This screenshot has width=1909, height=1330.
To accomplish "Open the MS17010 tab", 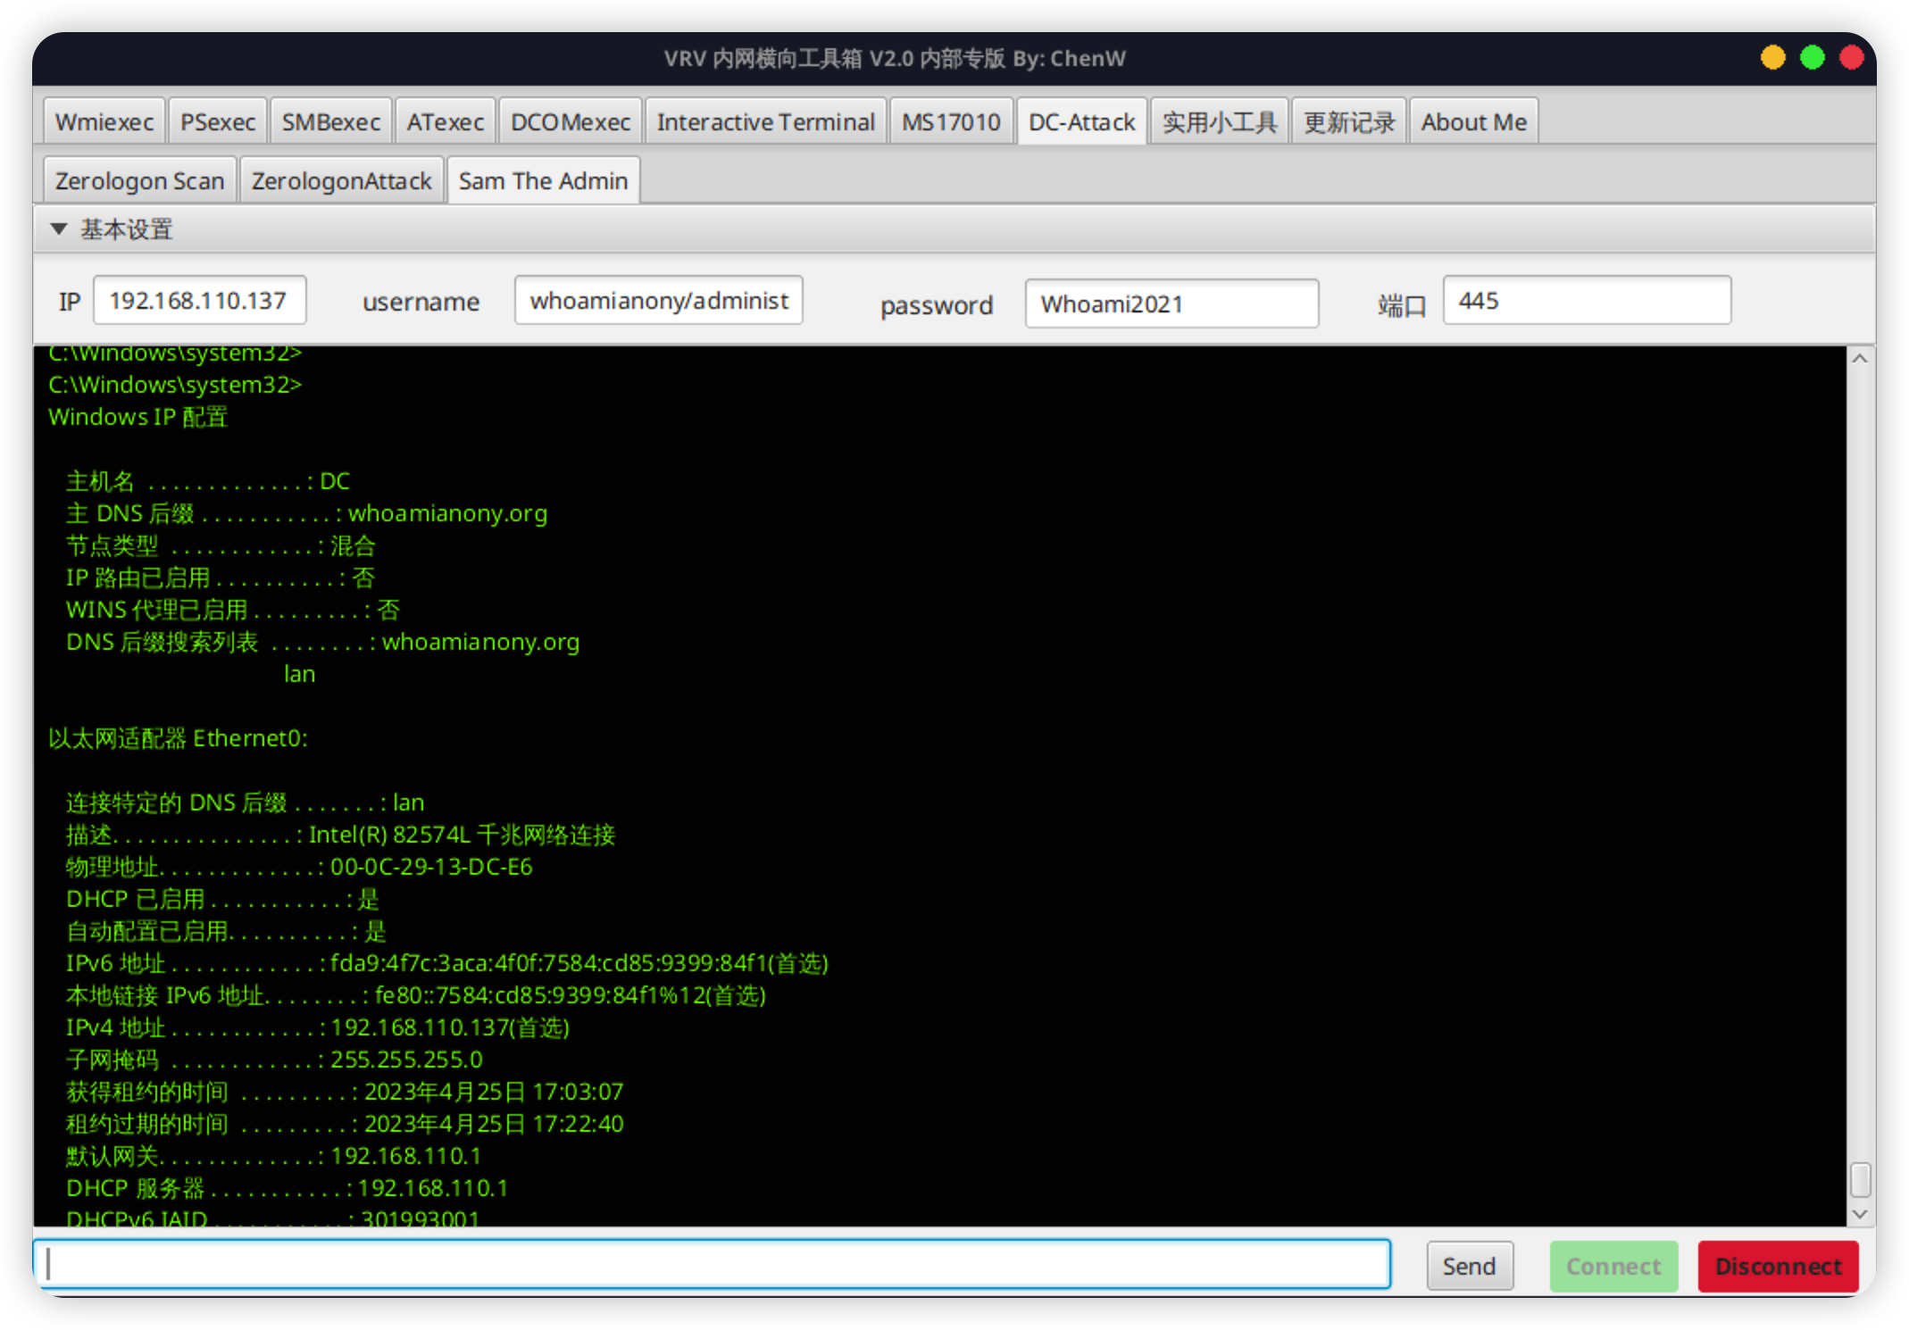I will pyautogui.click(x=951, y=122).
